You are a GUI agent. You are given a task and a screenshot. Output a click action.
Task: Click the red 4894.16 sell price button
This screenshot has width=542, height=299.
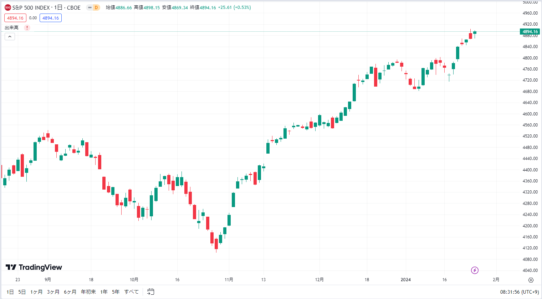click(x=15, y=18)
